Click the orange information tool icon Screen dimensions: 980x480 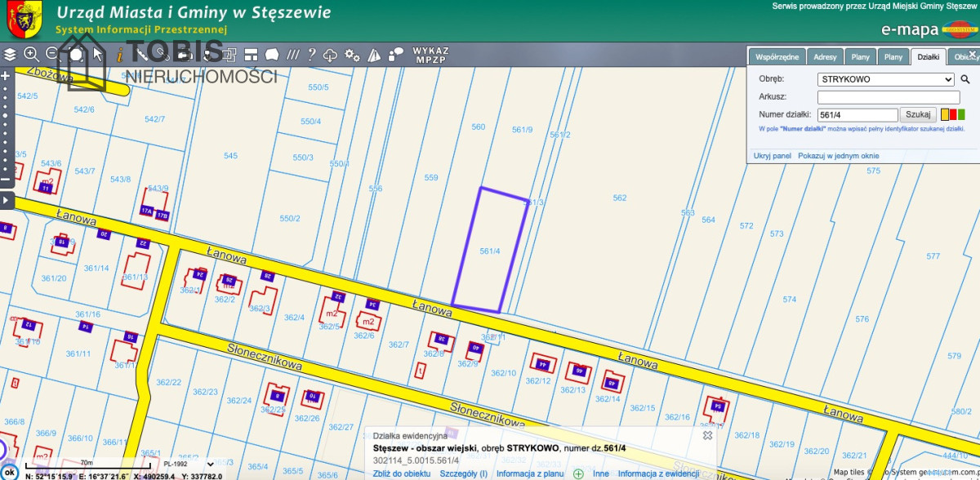click(119, 55)
